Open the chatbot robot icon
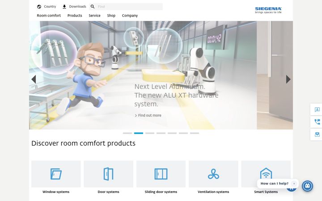322x201 pixels. tap(307, 186)
